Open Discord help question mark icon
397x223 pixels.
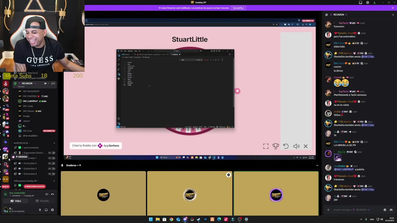pos(368,2)
